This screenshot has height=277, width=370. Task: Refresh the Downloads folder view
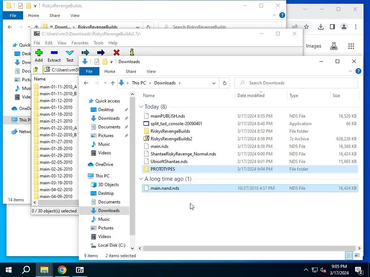coord(225,83)
